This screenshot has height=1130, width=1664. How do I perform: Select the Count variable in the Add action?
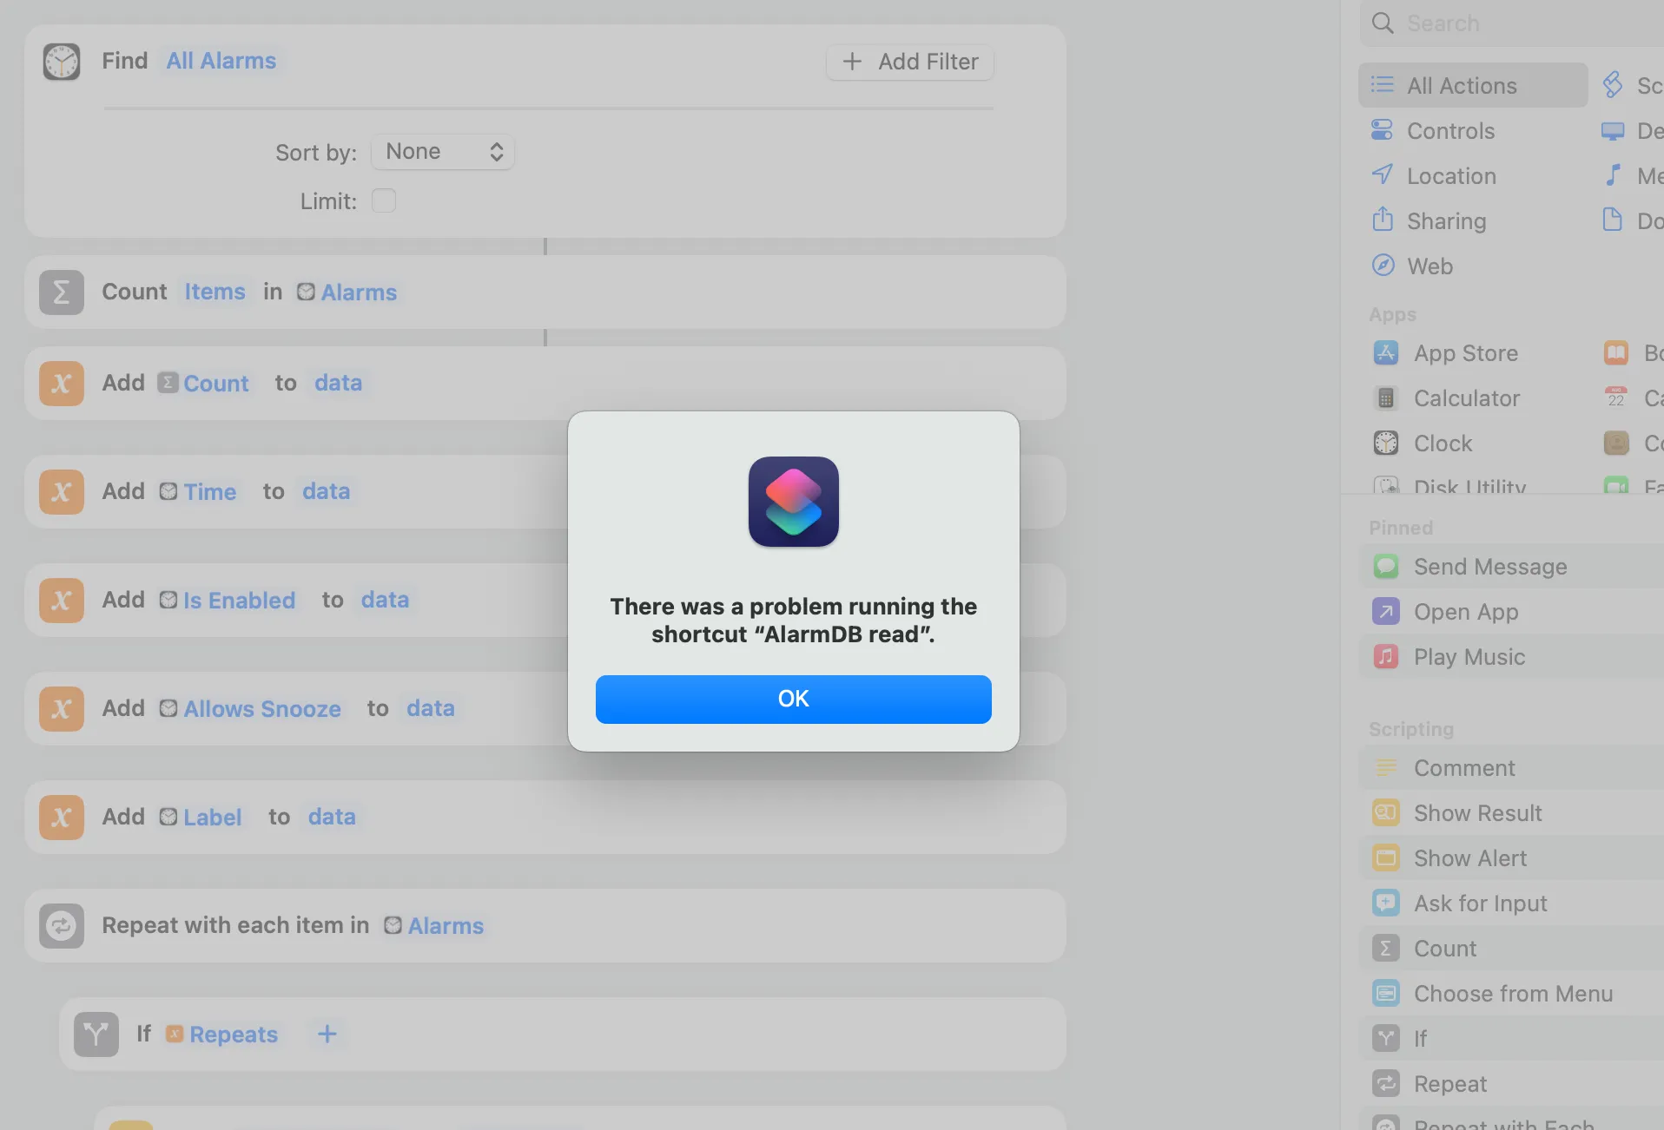[x=203, y=384]
